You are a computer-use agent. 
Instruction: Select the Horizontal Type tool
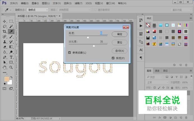tap(11, 57)
